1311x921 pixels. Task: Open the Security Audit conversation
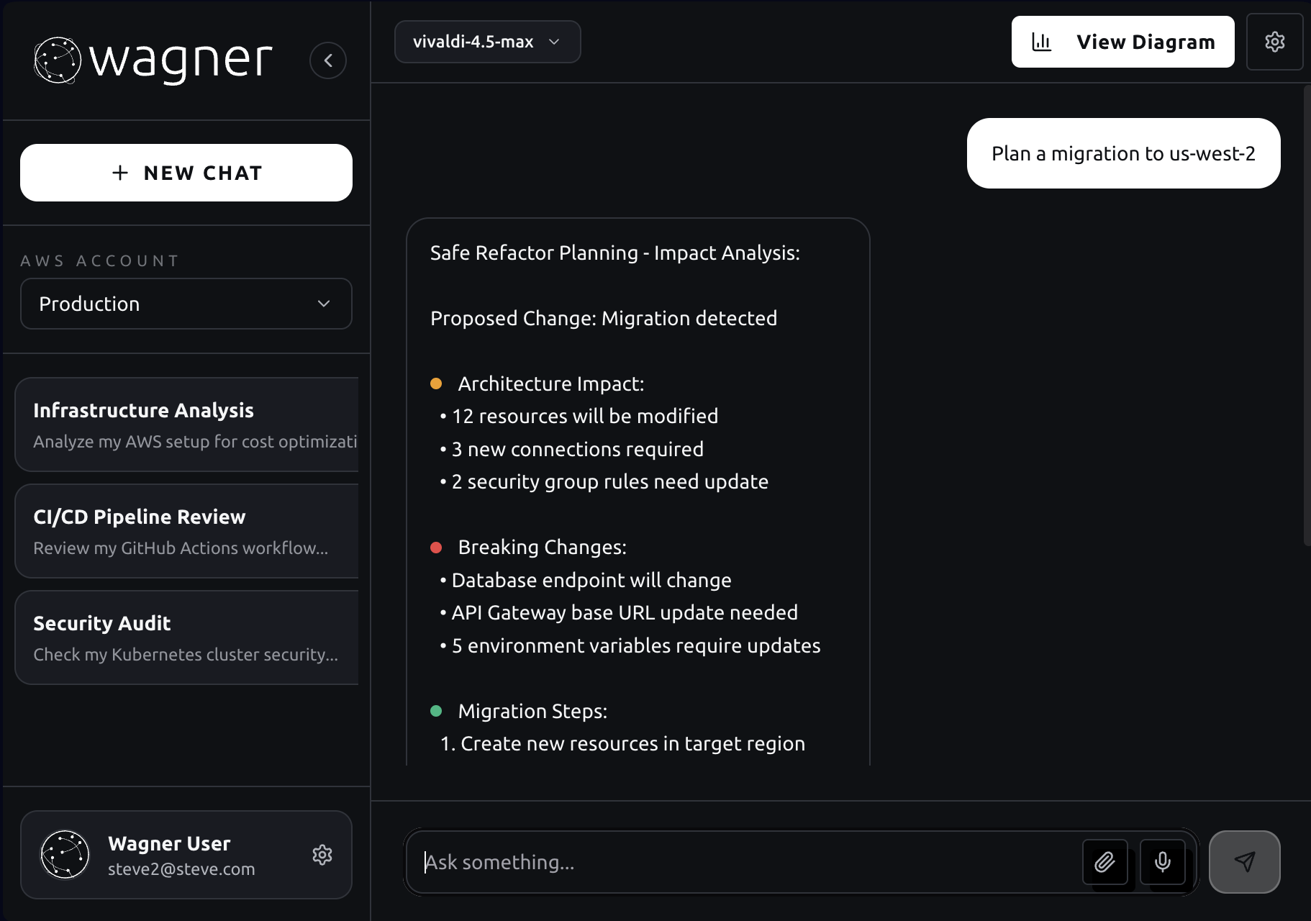(187, 638)
